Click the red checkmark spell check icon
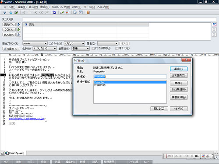219x164 pixels. pyautogui.click(x=67, y=13)
